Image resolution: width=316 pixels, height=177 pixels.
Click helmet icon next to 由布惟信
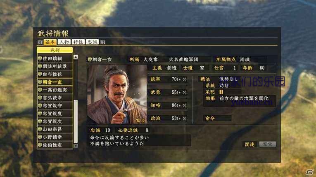(x=40, y=74)
